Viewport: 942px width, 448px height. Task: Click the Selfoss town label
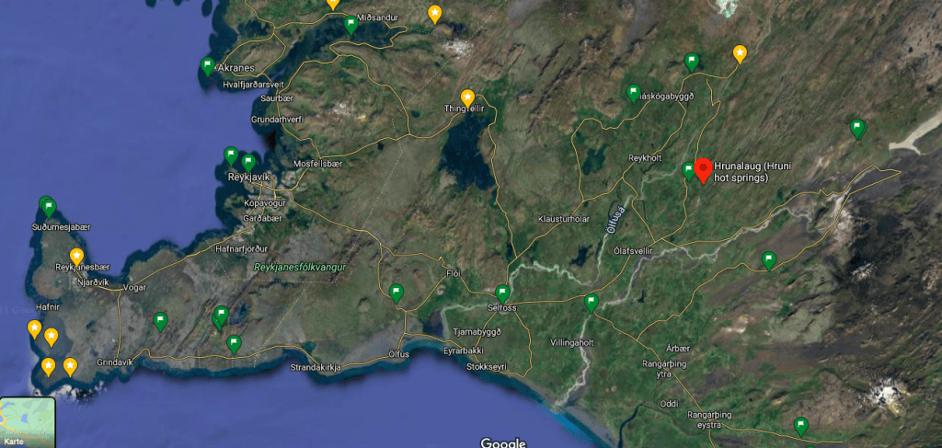[500, 307]
